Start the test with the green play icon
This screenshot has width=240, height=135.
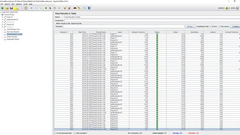point(46,8)
